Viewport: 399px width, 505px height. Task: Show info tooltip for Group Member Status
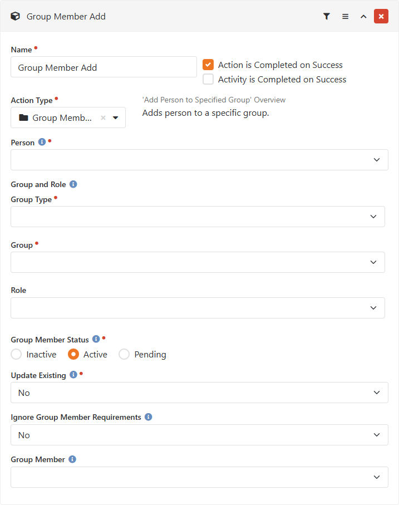click(x=96, y=339)
